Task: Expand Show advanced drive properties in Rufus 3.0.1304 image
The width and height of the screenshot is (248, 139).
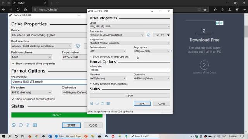Action: pos(33,64)
